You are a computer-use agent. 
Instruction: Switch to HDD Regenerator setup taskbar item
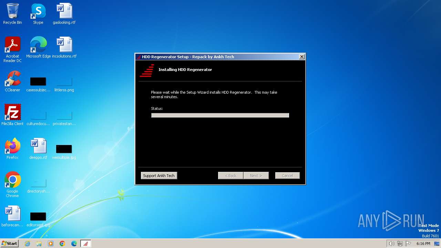86,244
